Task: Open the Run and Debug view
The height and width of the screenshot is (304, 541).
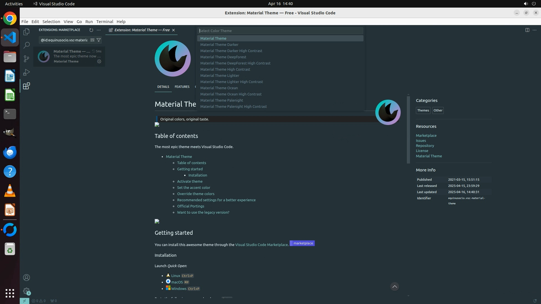Action: coord(26,72)
